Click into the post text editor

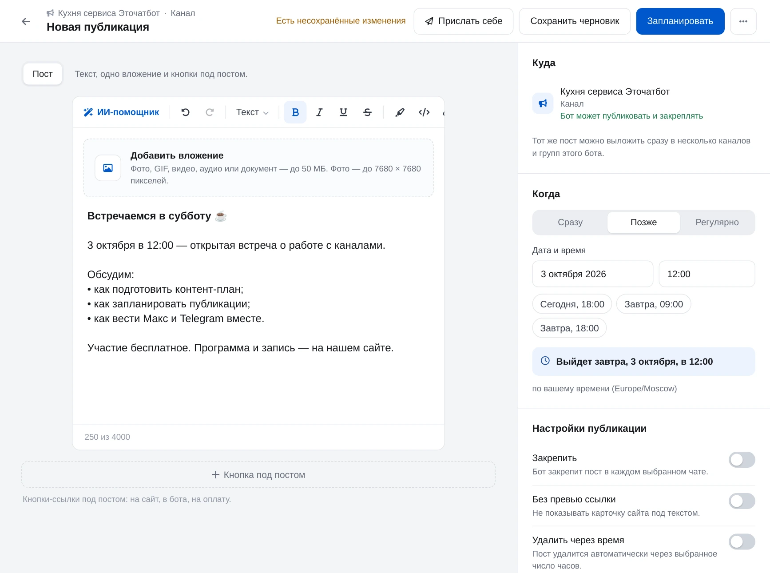coord(258,311)
